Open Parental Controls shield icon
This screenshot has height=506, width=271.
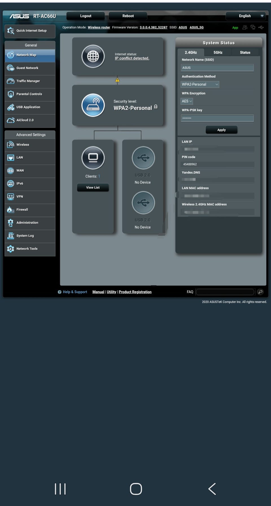pos(11,94)
